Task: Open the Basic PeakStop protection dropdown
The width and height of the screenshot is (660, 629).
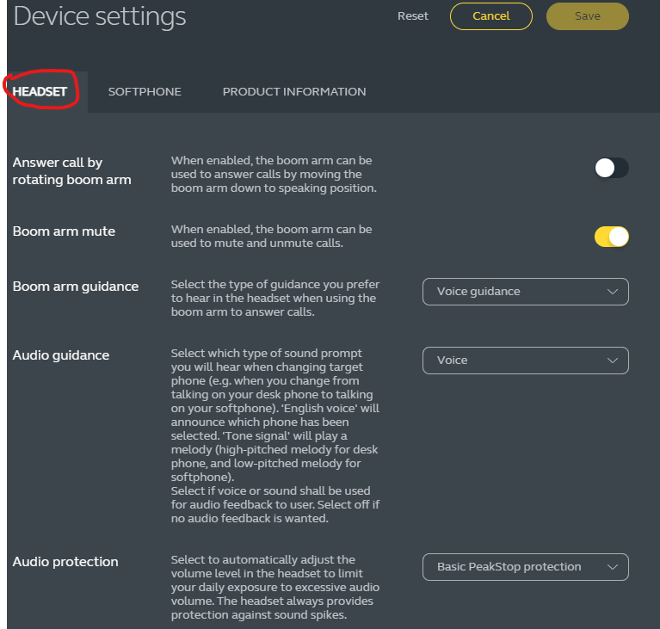Action: tap(525, 567)
